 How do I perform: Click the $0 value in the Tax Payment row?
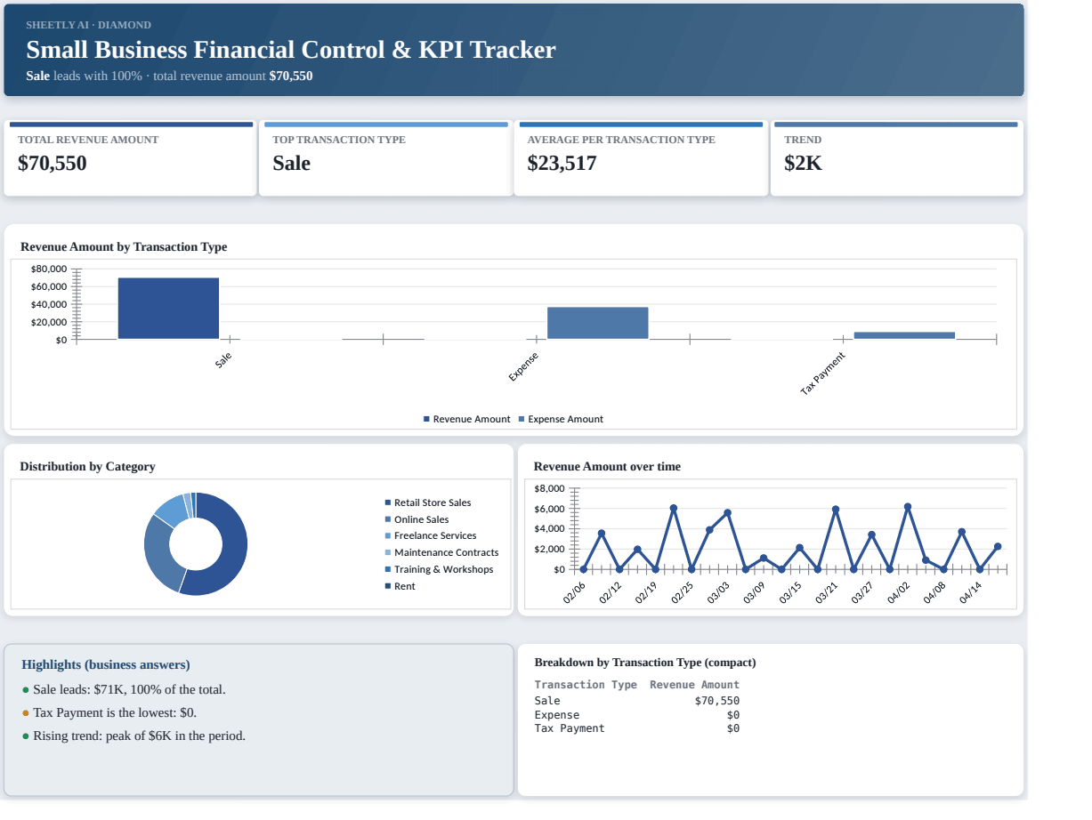tap(732, 728)
